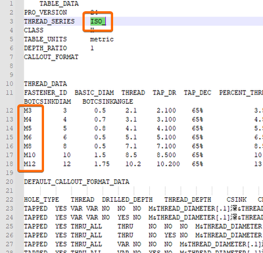Click line number 20 in the gutter

[9, 182]
